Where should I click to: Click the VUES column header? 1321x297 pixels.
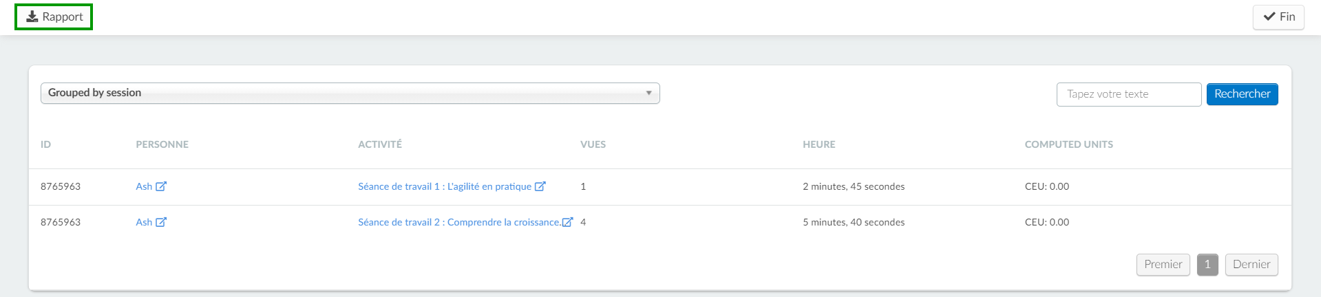click(593, 144)
